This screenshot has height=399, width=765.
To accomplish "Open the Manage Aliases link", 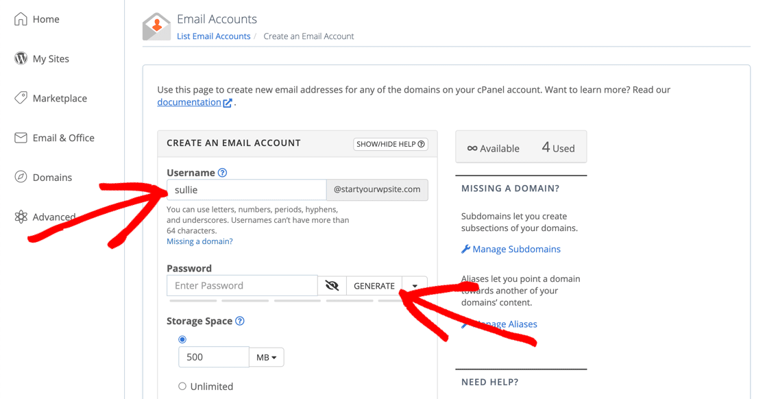I will pyautogui.click(x=506, y=324).
